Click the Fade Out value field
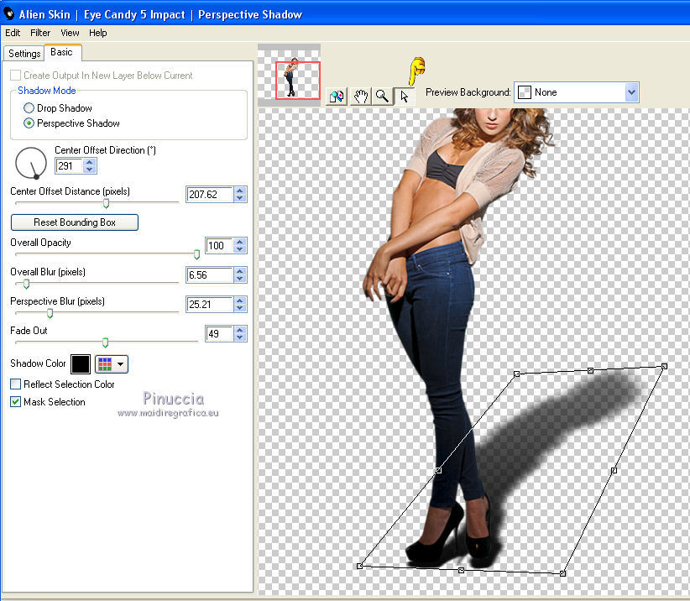Viewport: 690px width, 601px height. click(x=219, y=333)
